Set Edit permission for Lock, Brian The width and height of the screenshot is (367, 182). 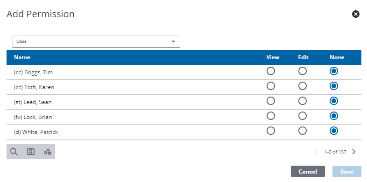[303, 116]
